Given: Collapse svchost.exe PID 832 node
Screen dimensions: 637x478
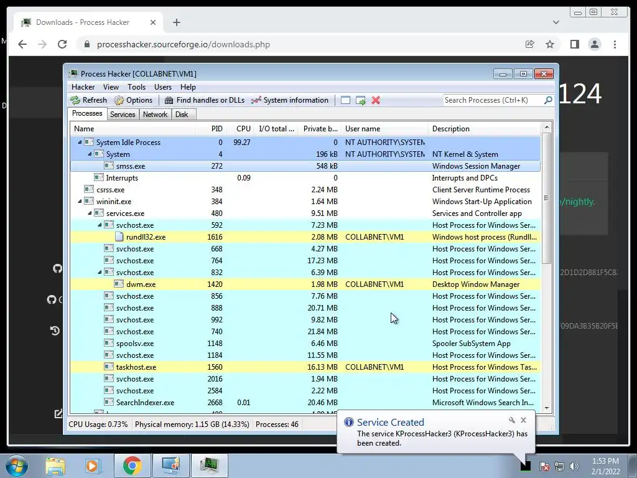Looking at the screenshot, I should 100,273.
